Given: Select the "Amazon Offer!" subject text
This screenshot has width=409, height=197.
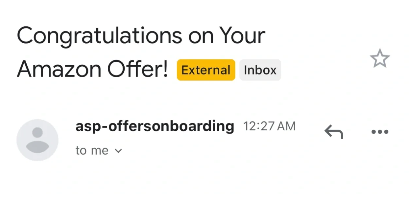Looking at the screenshot, I should tap(92, 69).
